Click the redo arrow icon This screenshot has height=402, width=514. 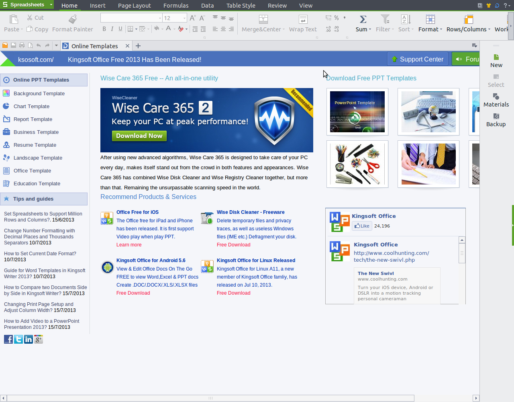47,45
